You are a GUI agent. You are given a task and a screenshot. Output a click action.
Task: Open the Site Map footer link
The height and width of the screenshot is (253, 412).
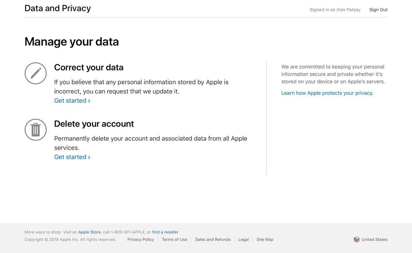pos(265,239)
